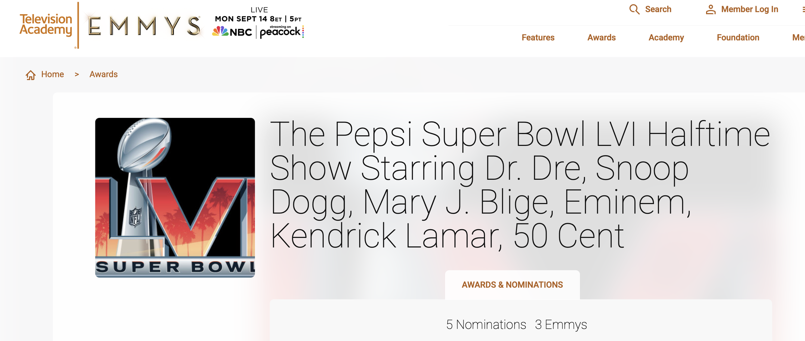Open the Television Academy logo
Image resolution: width=805 pixels, height=341 pixels.
[46, 24]
